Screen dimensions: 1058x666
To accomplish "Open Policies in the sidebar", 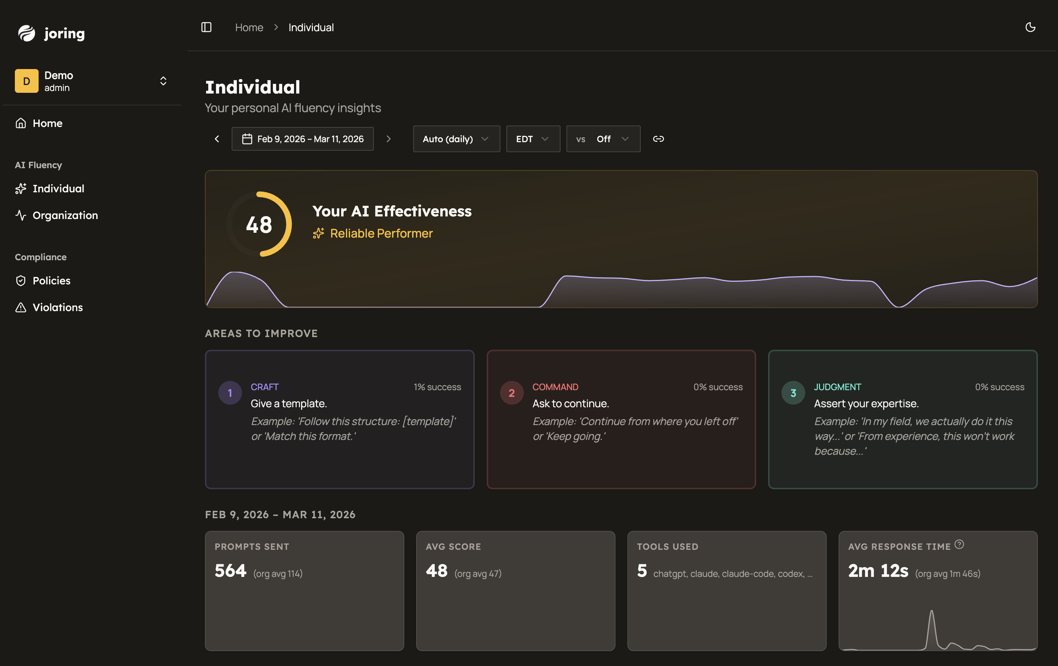I will tap(51, 280).
